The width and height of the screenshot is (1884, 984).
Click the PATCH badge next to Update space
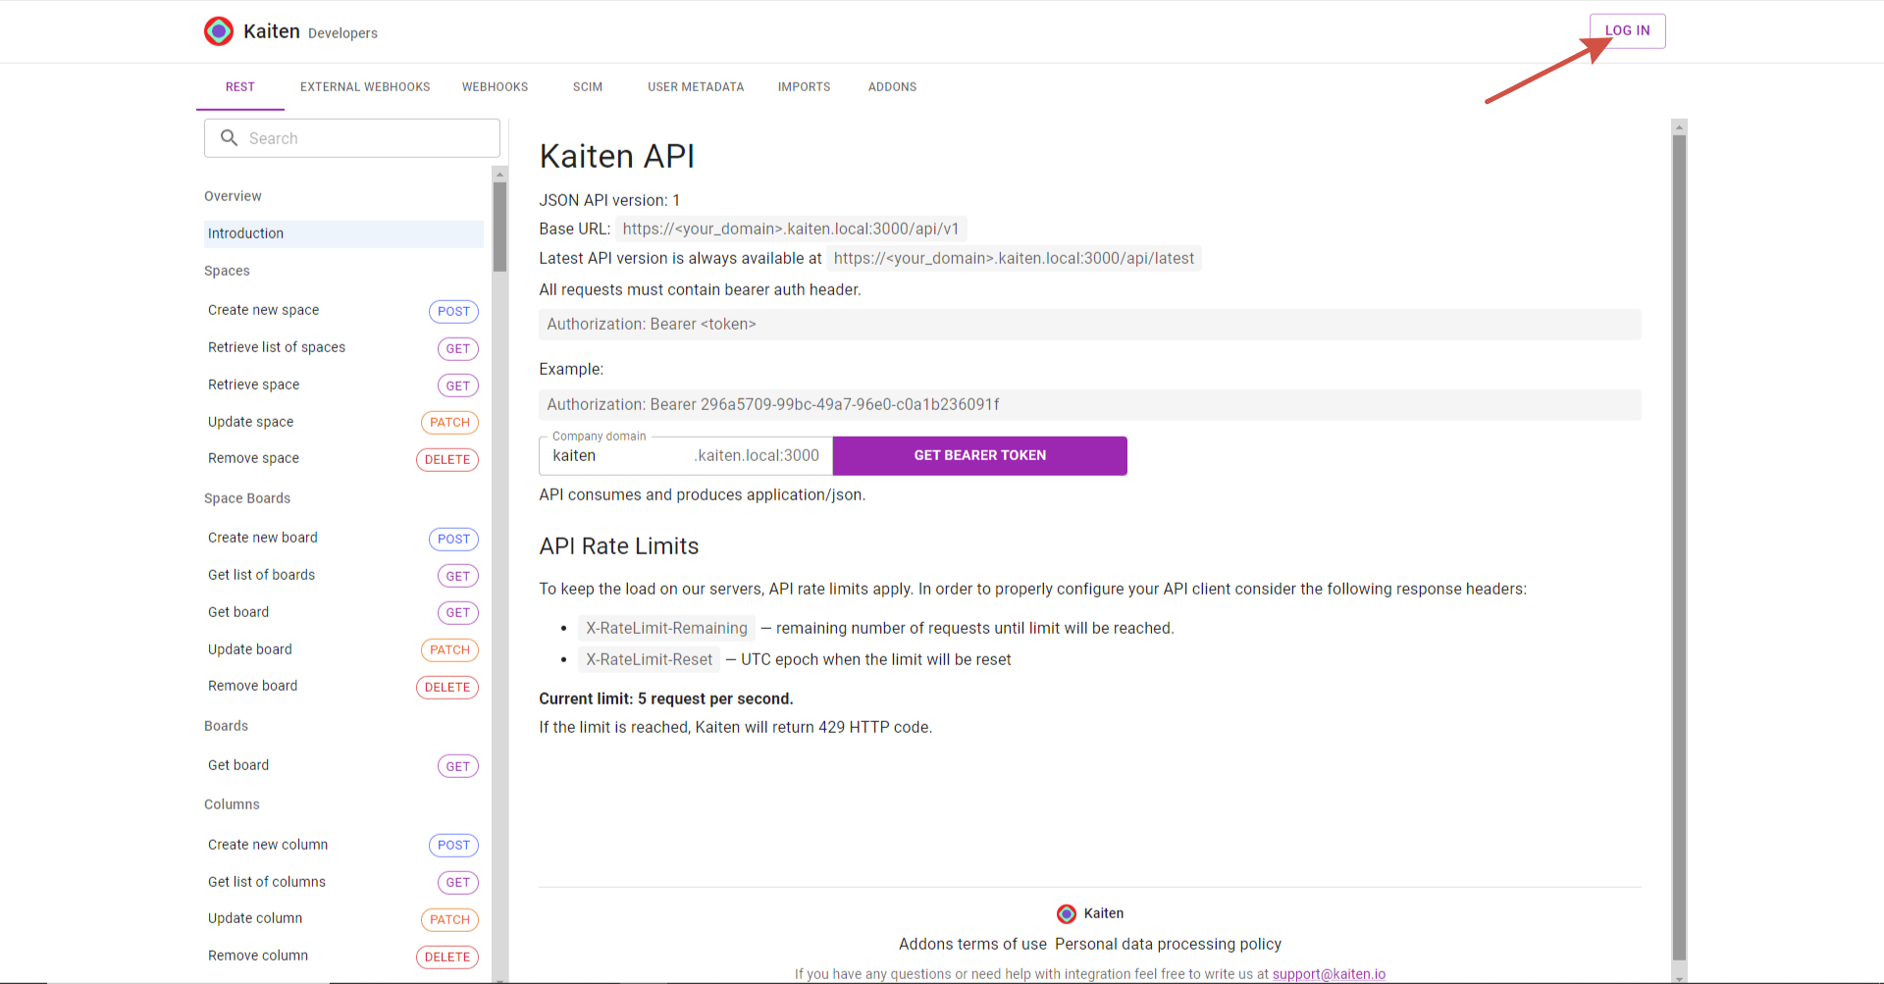coord(449,423)
